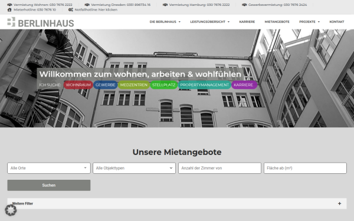Open the Die Berlinhaus menu
Viewport: 354px width, 221px height.
click(x=165, y=22)
